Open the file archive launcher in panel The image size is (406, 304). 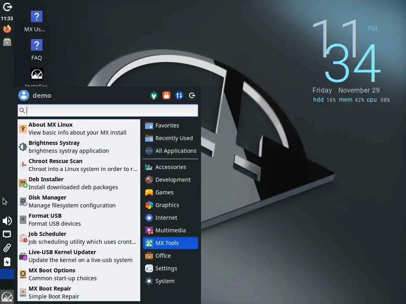point(7,42)
